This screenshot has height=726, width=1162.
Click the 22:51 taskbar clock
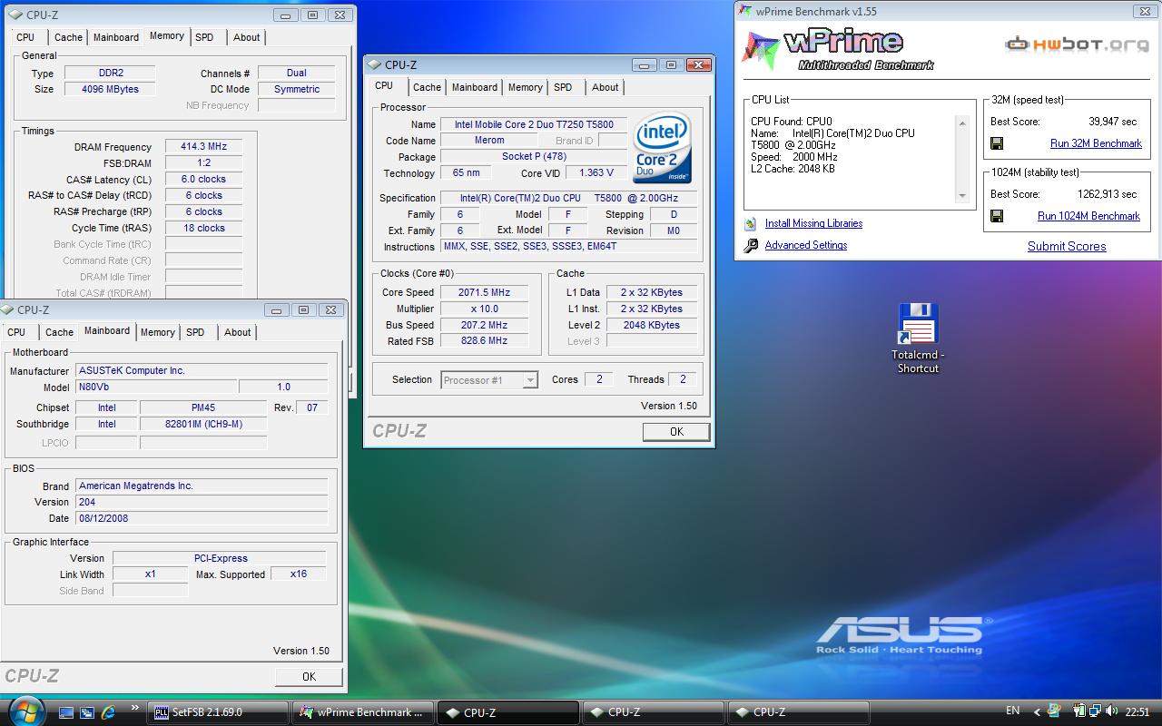click(1137, 712)
